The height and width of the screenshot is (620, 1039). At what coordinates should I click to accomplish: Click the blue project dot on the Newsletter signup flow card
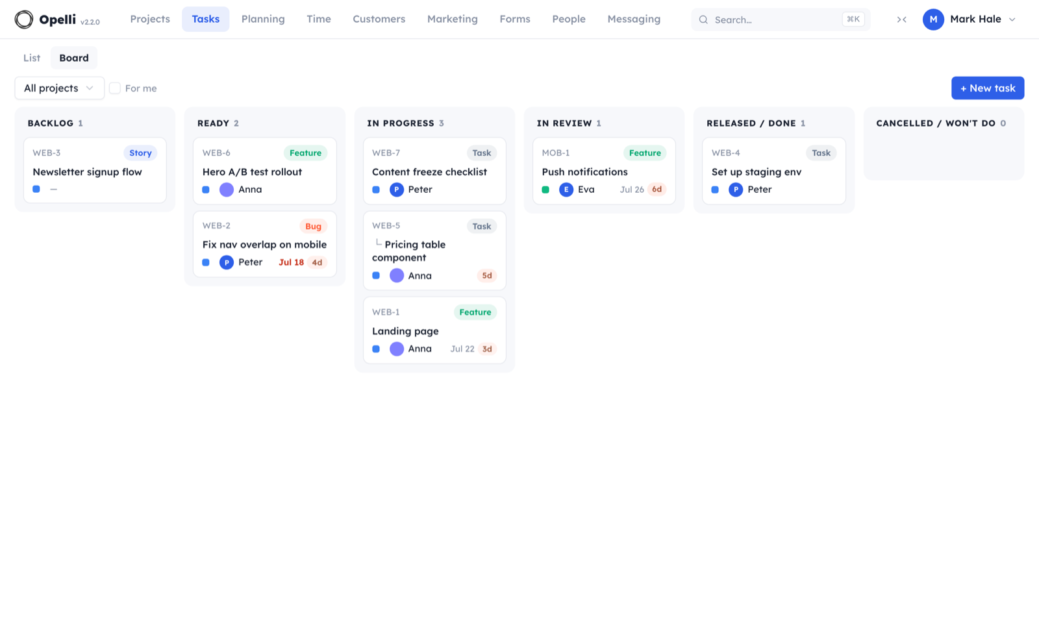click(x=36, y=189)
